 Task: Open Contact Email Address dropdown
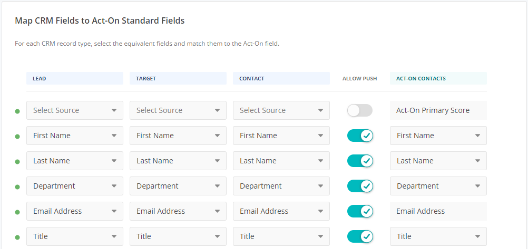tap(281, 211)
